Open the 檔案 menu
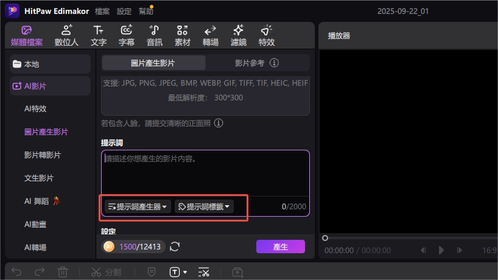The height and width of the screenshot is (280, 498). point(102,12)
